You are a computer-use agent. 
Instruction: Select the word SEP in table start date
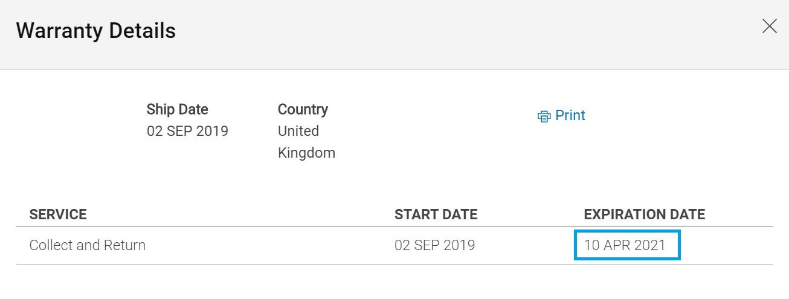(428, 245)
